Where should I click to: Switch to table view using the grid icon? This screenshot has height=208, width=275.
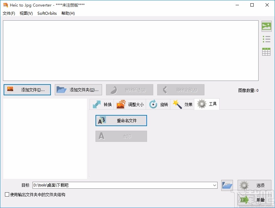[267, 51]
